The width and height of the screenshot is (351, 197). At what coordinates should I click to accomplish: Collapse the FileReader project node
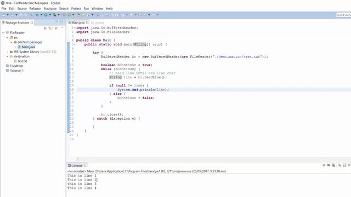click(x=3, y=33)
